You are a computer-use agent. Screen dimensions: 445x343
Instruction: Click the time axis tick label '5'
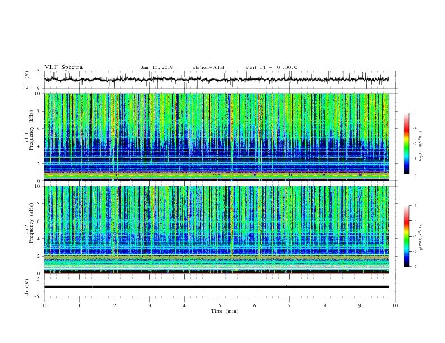[x=220, y=305]
